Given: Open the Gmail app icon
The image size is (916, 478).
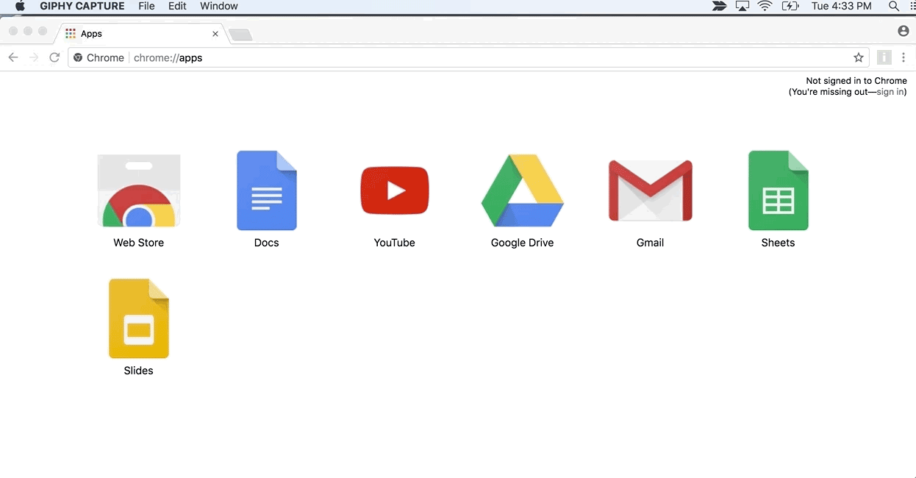Looking at the screenshot, I should pyautogui.click(x=651, y=190).
